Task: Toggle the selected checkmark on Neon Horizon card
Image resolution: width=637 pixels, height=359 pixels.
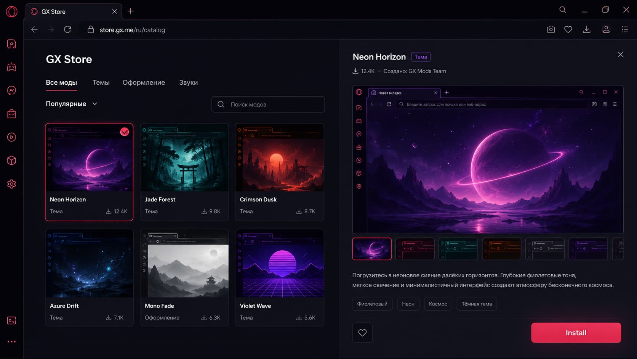Action: coord(125,132)
